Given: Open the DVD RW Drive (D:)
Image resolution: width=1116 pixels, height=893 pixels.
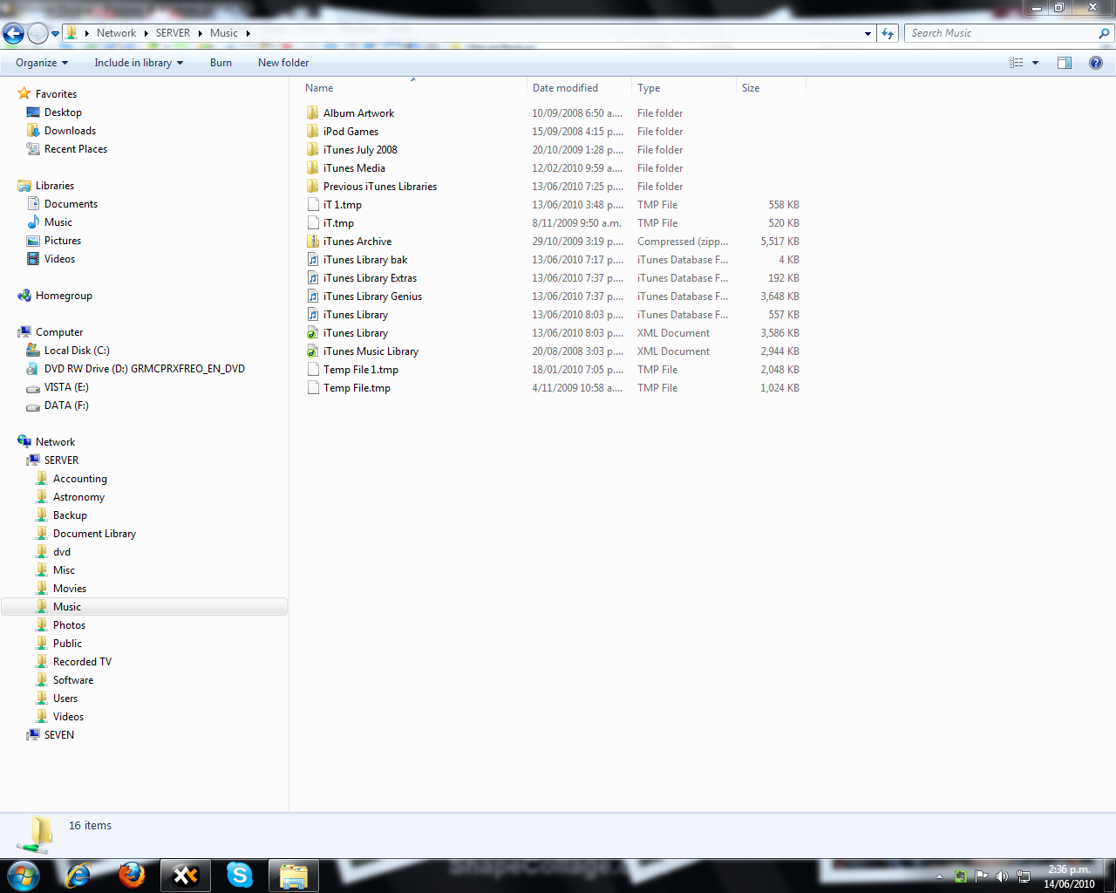Looking at the screenshot, I should tap(145, 369).
